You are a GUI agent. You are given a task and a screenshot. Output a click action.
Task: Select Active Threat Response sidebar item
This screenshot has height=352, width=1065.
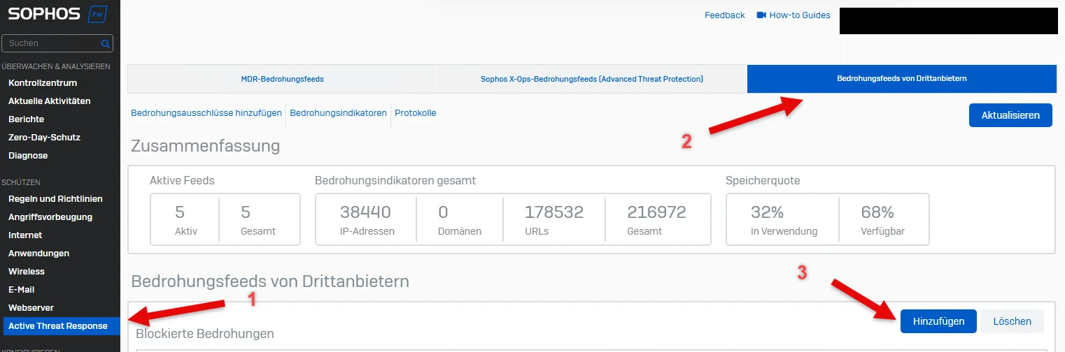tap(60, 325)
